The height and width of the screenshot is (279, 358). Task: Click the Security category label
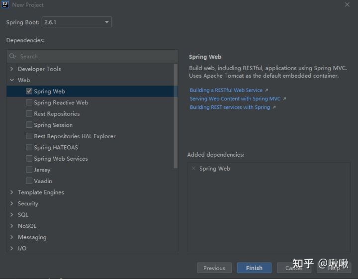[x=28, y=203]
